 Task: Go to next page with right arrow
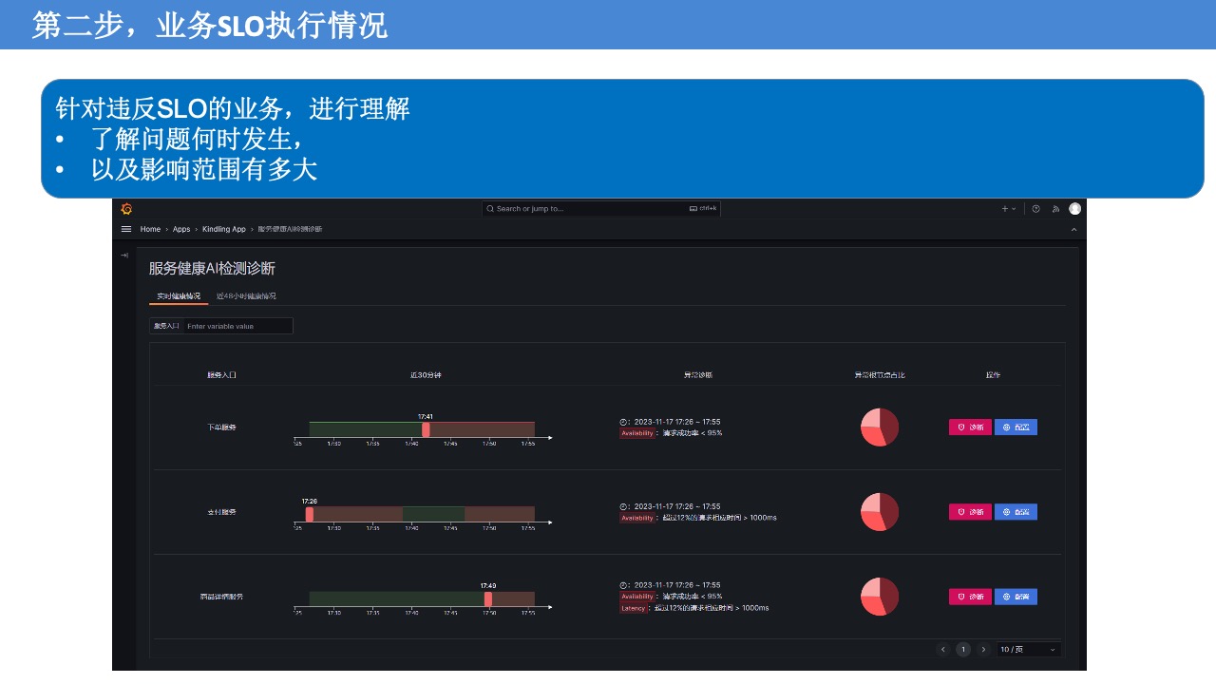983,650
